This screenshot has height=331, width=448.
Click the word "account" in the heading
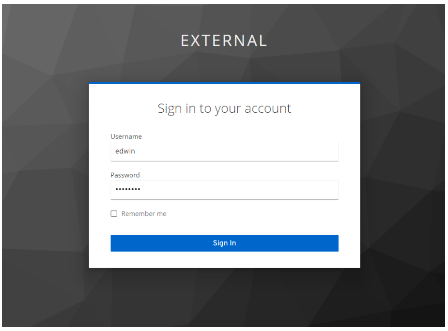(x=268, y=108)
